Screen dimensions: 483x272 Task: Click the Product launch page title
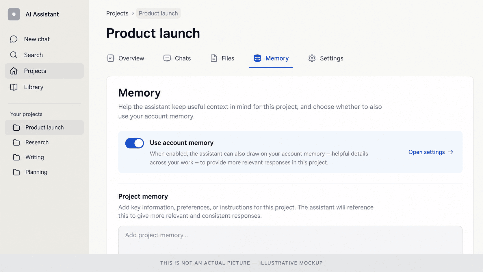pos(153,33)
